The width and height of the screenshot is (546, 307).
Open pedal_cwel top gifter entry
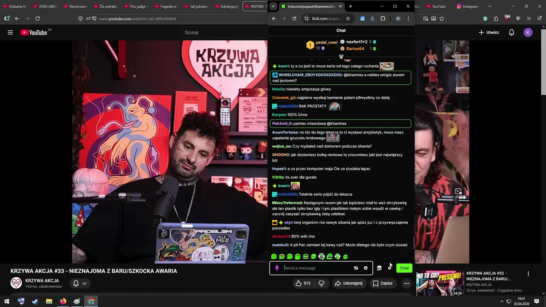click(322, 45)
